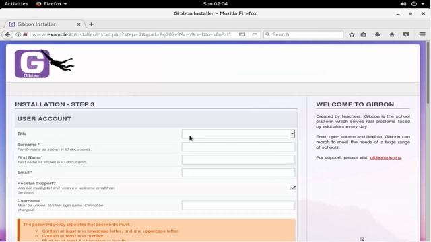Click the First Name input field
This screenshot has width=431, height=242.
[238, 160]
